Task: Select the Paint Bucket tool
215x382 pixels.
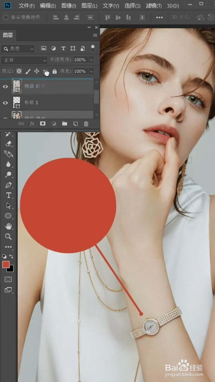Action: click(x=8, y=154)
